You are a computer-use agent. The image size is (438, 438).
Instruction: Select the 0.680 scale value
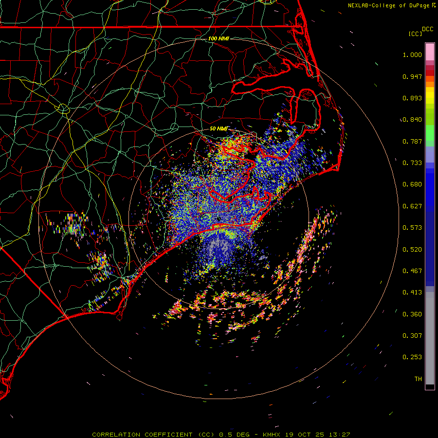(x=412, y=184)
